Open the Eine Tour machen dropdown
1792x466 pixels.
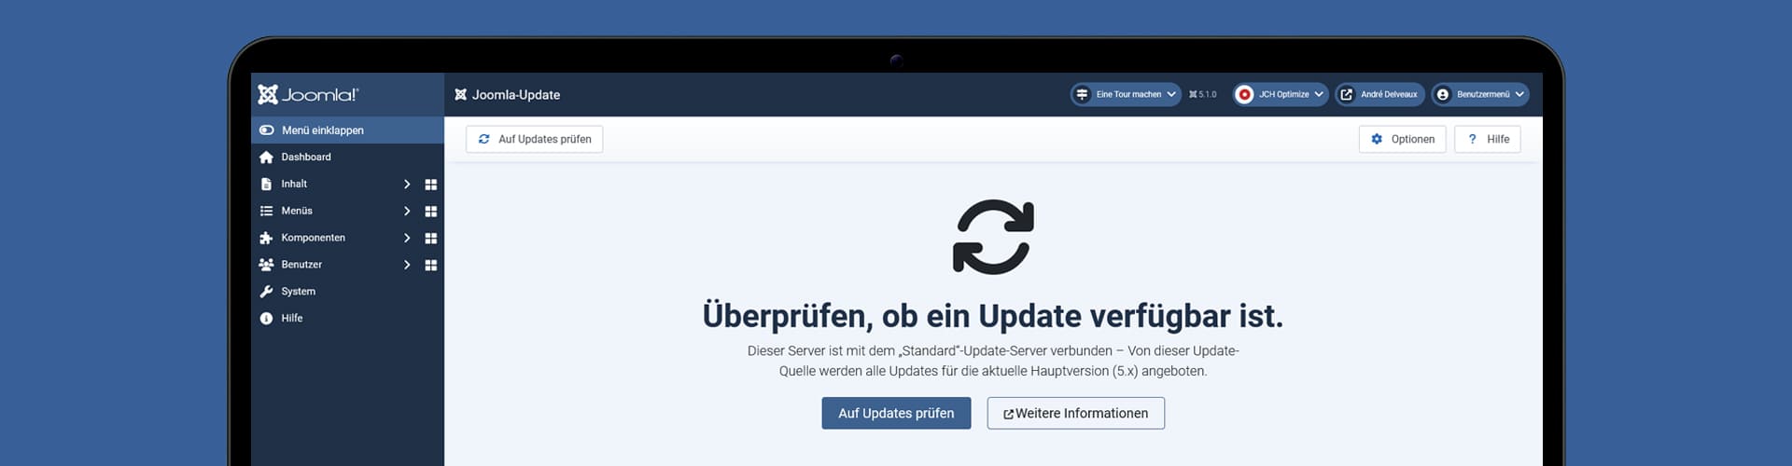pos(1125,94)
